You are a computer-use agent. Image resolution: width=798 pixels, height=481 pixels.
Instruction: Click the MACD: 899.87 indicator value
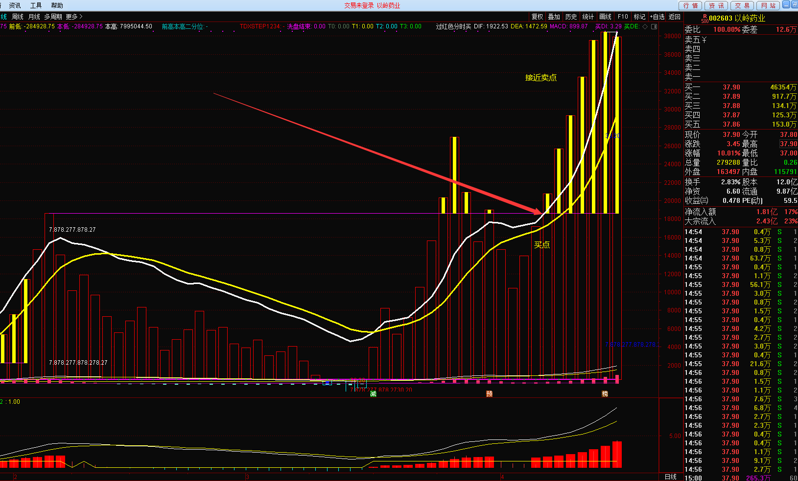click(568, 26)
